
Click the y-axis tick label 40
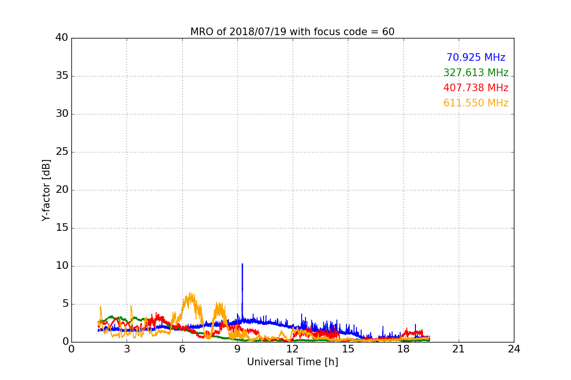[62, 38]
